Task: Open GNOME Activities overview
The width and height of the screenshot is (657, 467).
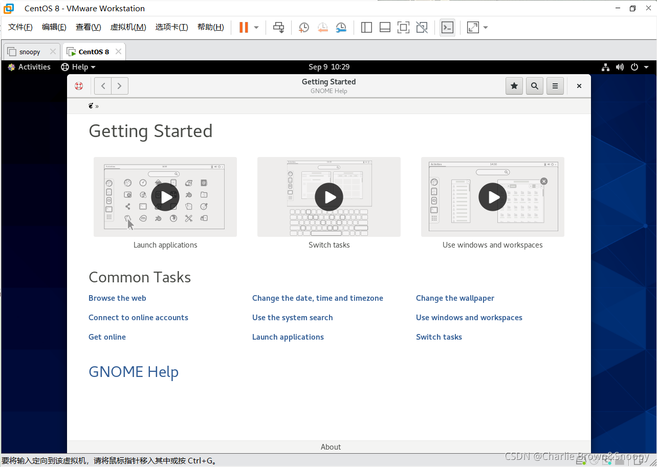Action: click(29, 67)
